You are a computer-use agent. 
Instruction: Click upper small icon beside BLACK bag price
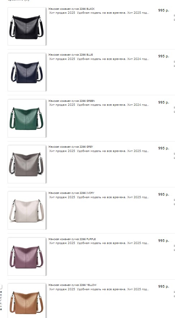click(174, 16)
